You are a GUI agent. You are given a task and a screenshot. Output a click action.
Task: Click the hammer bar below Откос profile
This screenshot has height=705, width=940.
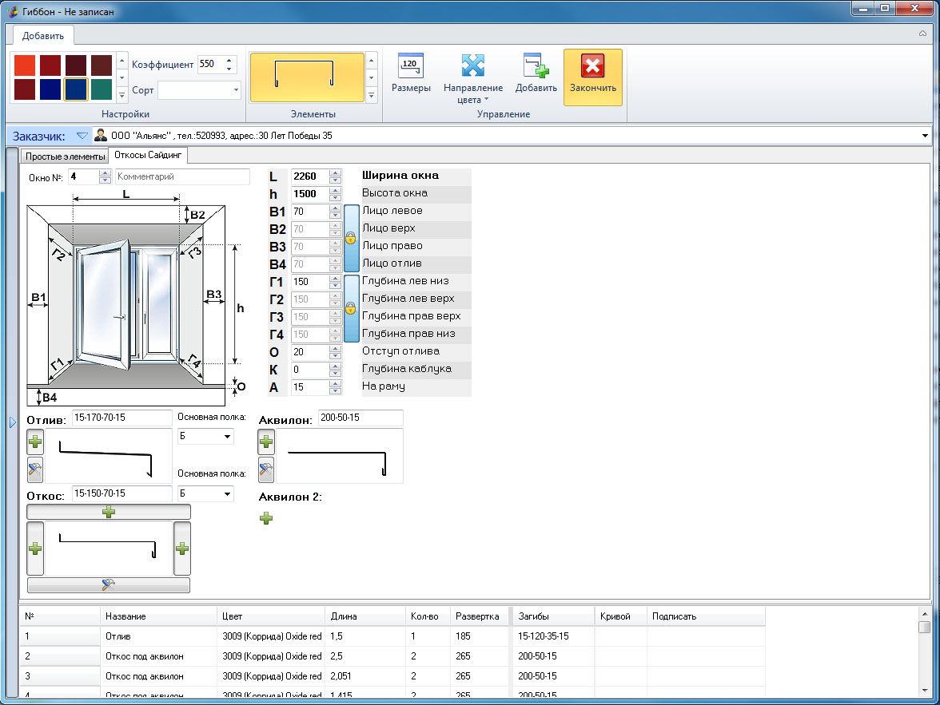109,584
